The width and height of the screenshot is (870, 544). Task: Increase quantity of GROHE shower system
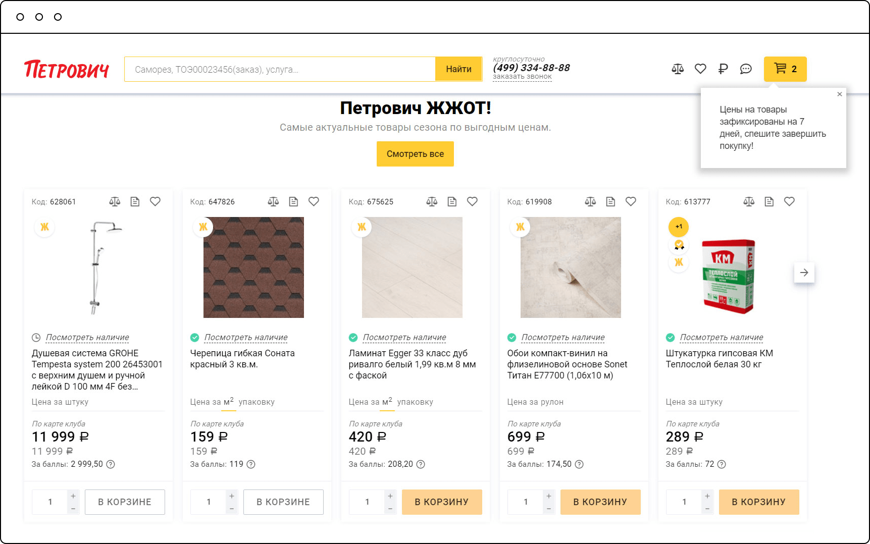(73, 496)
